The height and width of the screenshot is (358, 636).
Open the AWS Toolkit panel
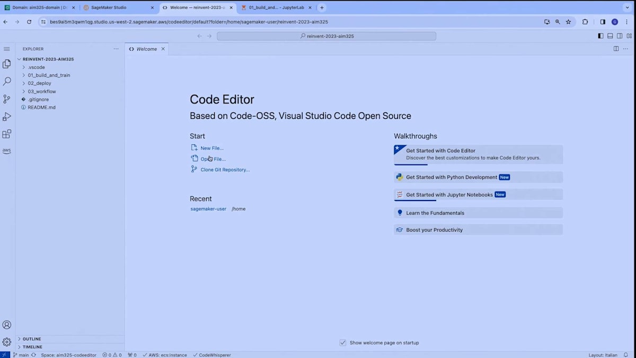7,151
